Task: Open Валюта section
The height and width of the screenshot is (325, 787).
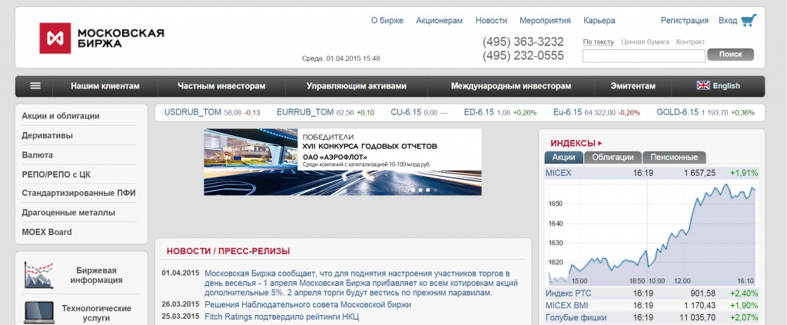Action: point(37,155)
